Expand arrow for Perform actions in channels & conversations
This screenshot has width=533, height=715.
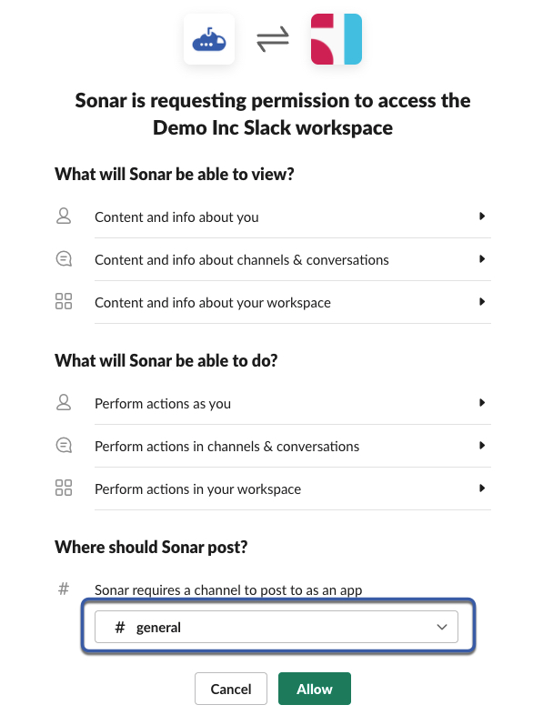coord(482,446)
